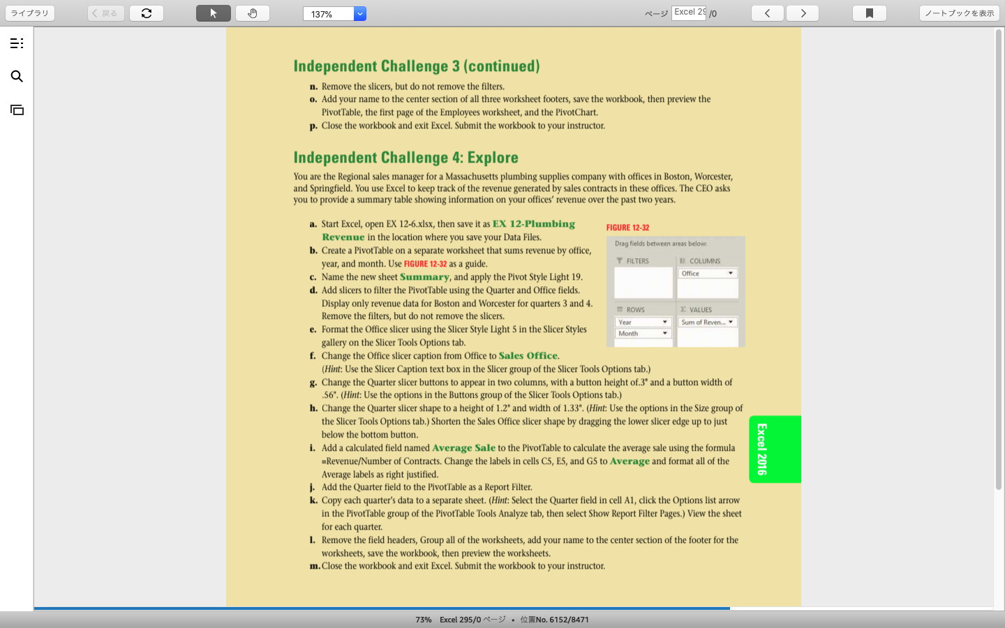Click the 戻る back button
The image size is (1005, 628).
pos(106,13)
